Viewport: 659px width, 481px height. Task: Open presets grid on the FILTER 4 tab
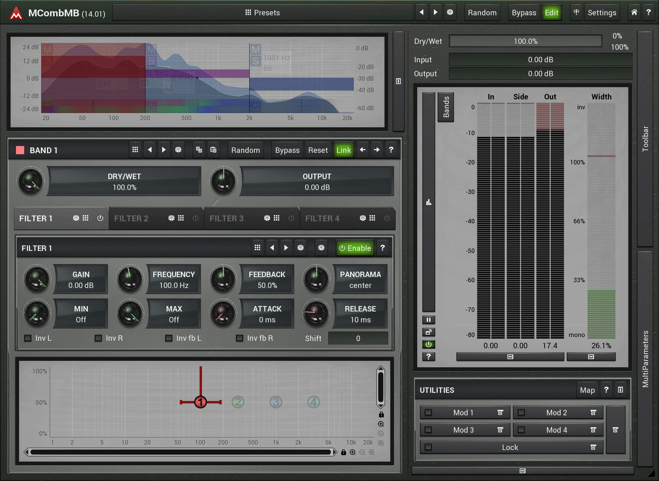372,218
